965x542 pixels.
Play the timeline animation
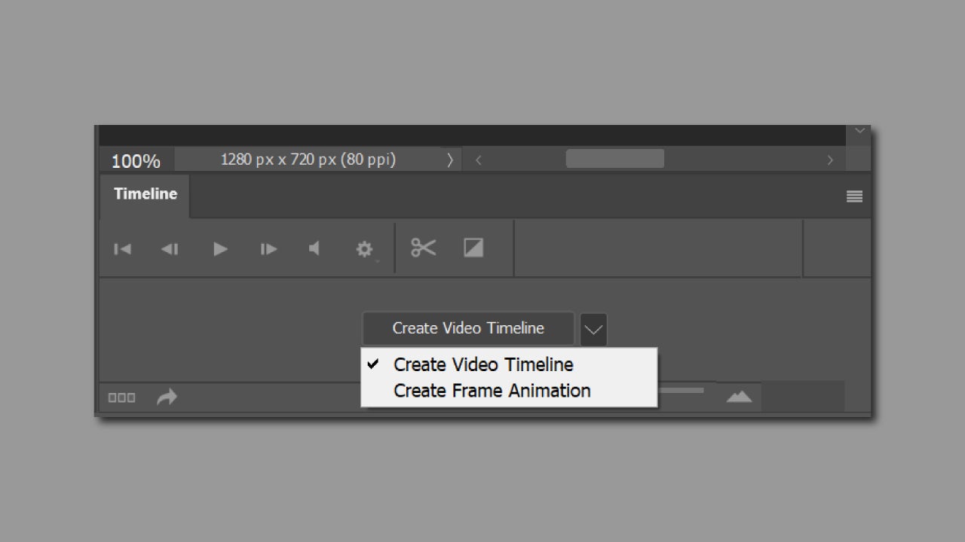[220, 249]
